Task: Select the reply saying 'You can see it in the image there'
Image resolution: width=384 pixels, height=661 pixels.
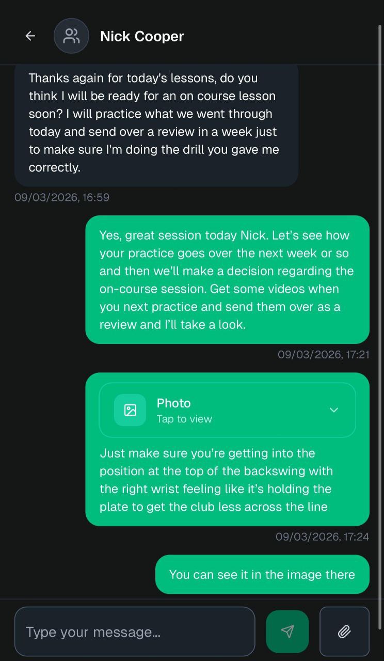Action: click(262, 574)
